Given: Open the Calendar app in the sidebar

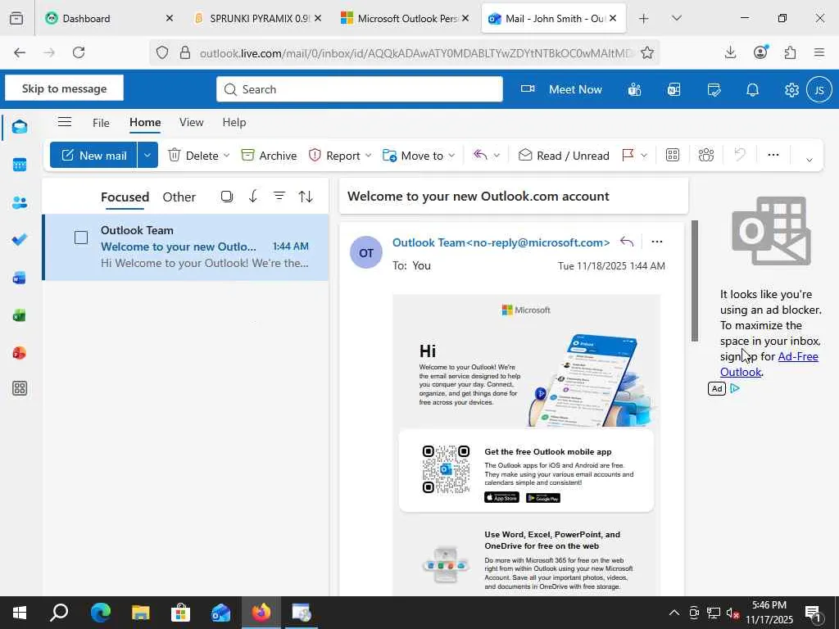Looking at the screenshot, I should point(20,165).
